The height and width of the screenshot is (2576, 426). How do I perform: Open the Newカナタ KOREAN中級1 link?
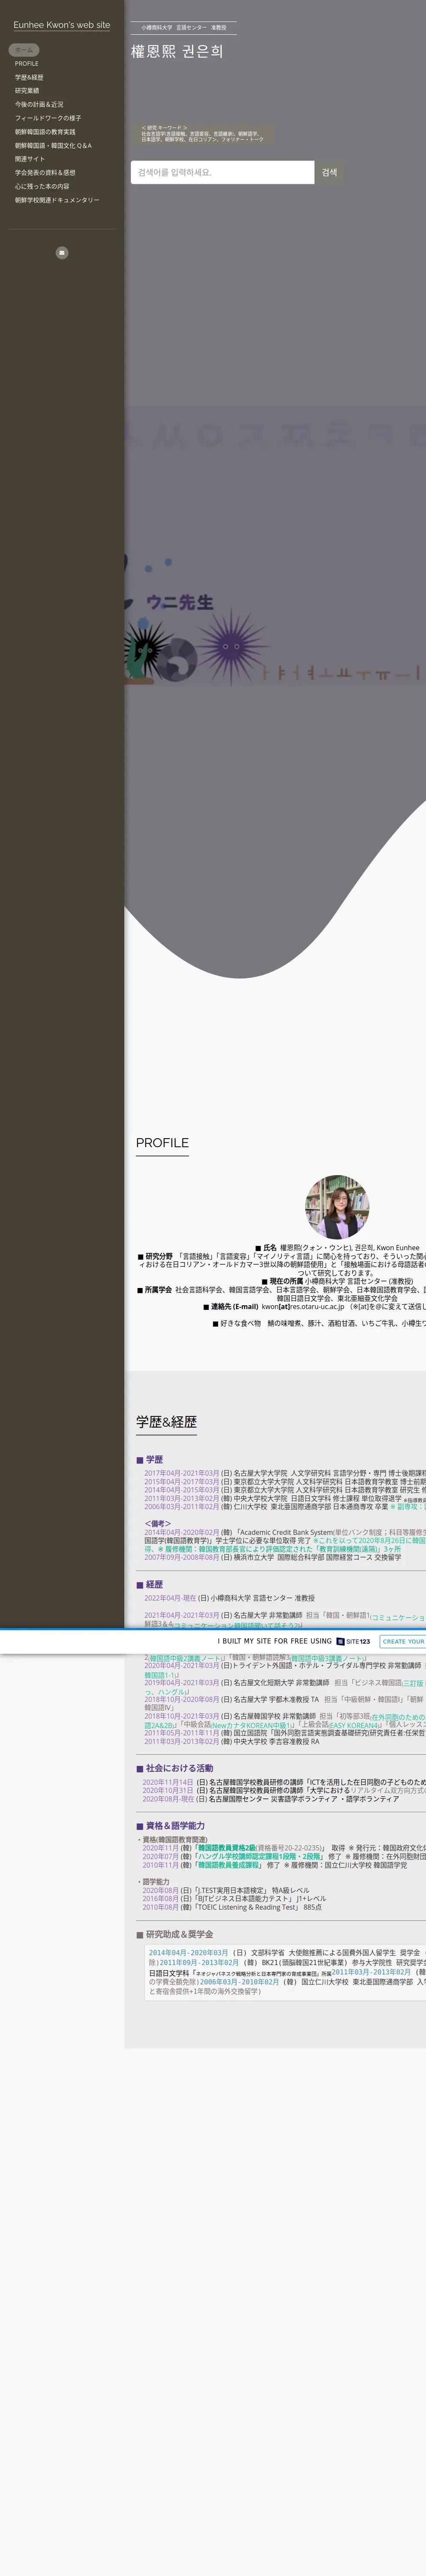(x=252, y=1725)
